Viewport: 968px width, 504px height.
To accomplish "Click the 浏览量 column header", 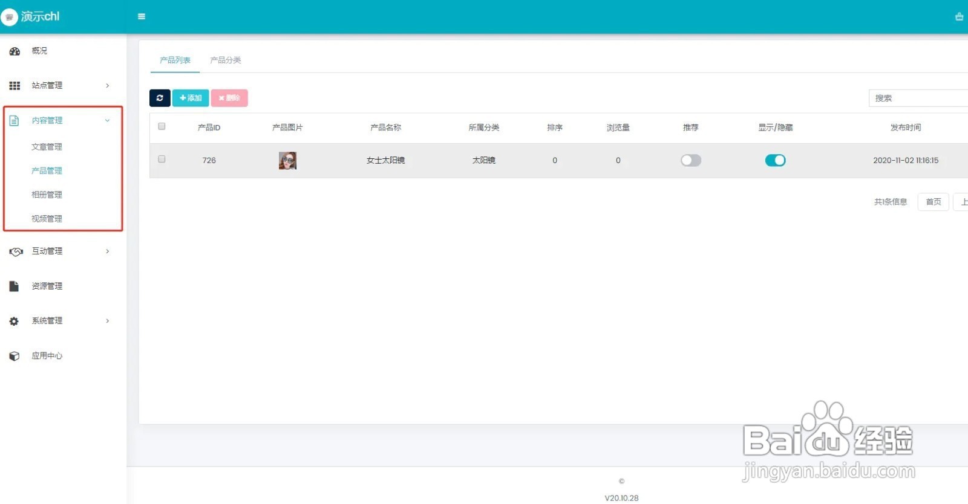I will (618, 128).
